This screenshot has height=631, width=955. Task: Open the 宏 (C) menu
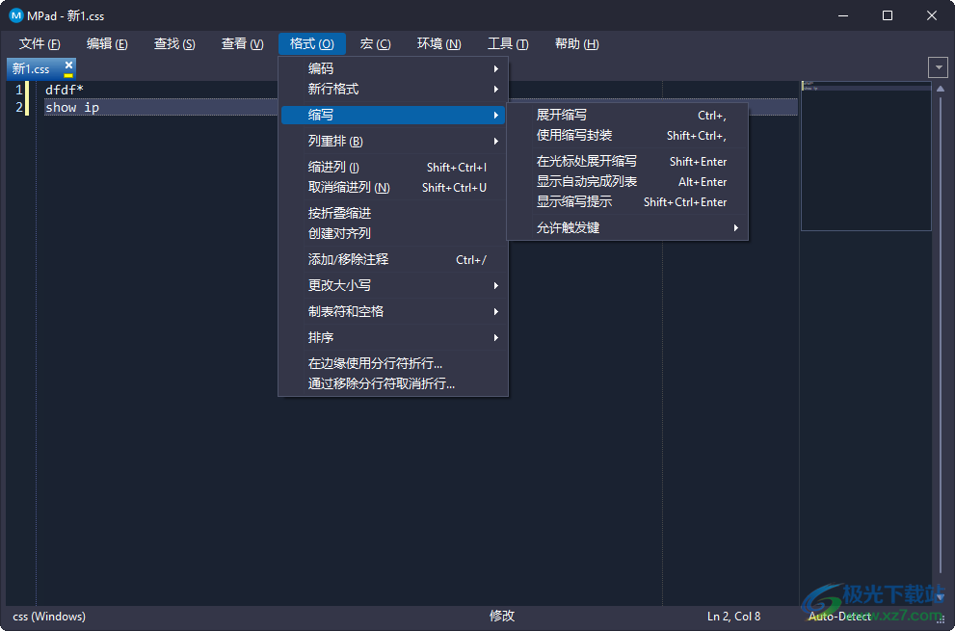375,44
